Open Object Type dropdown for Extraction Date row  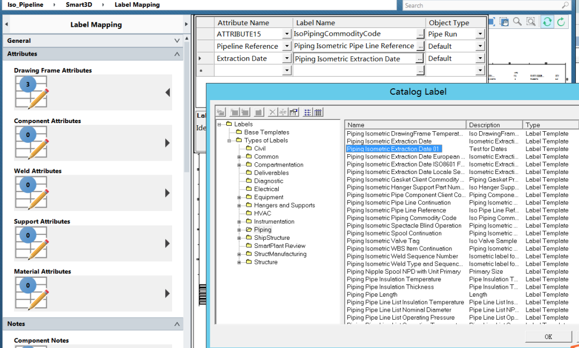pyautogui.click(x=480, y=58)
